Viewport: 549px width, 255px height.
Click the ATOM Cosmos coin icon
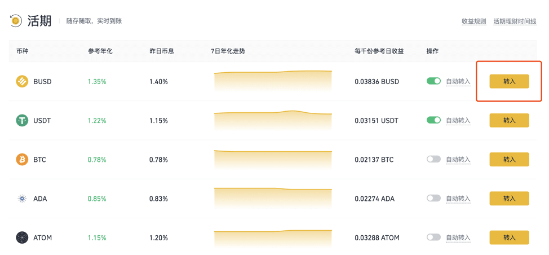coord(22,238)
